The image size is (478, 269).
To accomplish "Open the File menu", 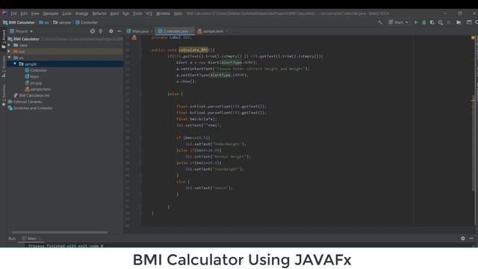I will pyautogui.click(x=13, y=13).
